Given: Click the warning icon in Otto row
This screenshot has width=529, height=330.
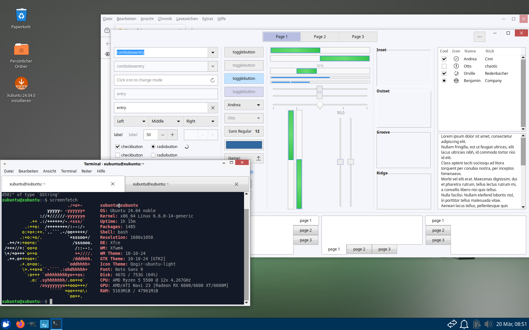Looking at the screenshot, I should click(456, 66).
